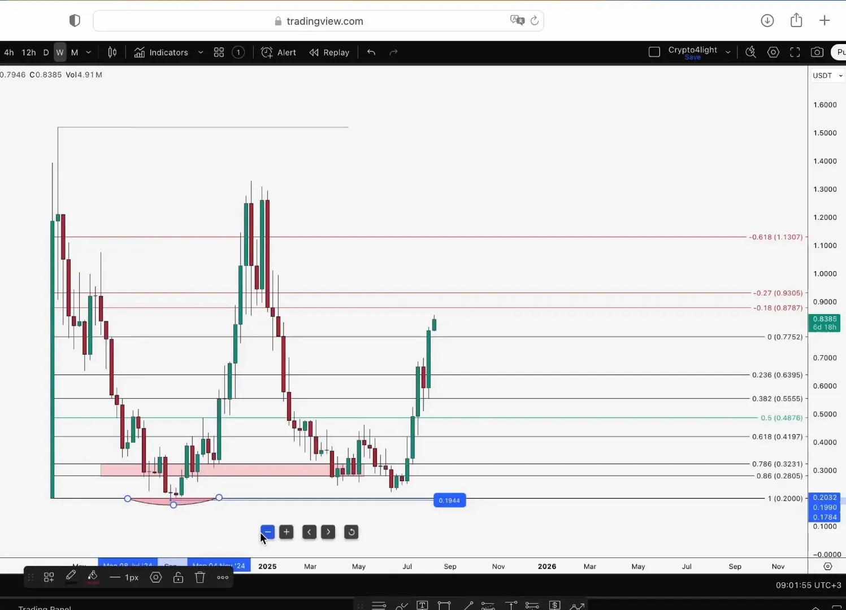Viewport: 846px width, 610px height.
Task: Open Safari share menu
Action: [796, 20]
